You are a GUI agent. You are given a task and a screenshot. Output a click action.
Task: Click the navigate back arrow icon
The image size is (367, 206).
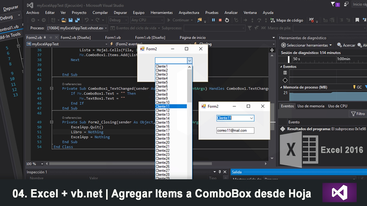[x=33, y=20]
